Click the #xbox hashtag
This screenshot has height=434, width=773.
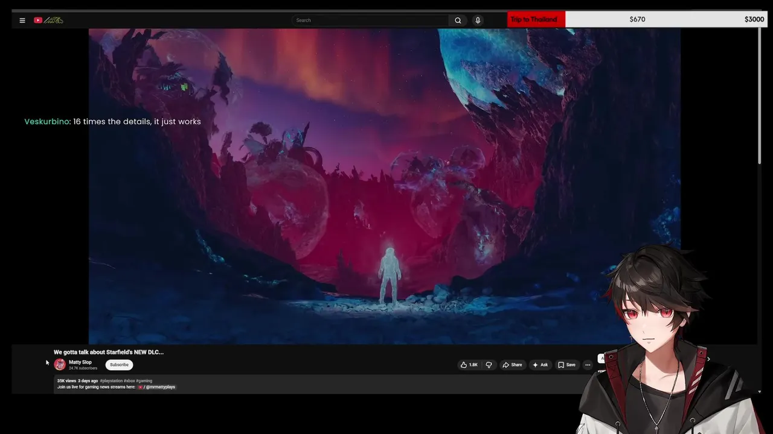point(129,381)
